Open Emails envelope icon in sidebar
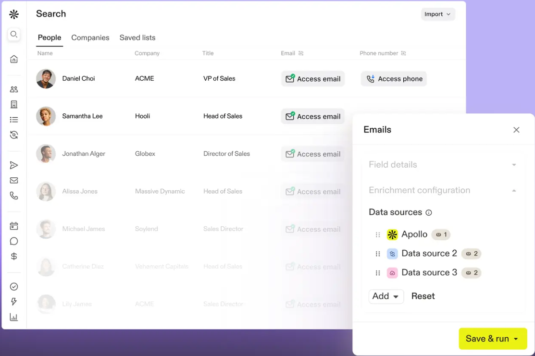The width and height of the screenshot is (535, 356). [13, 180]
